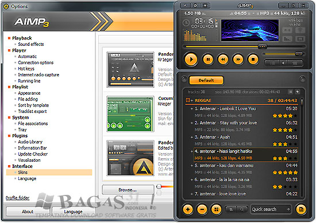
Task: Select File associations under System
Action: (33, 123)
